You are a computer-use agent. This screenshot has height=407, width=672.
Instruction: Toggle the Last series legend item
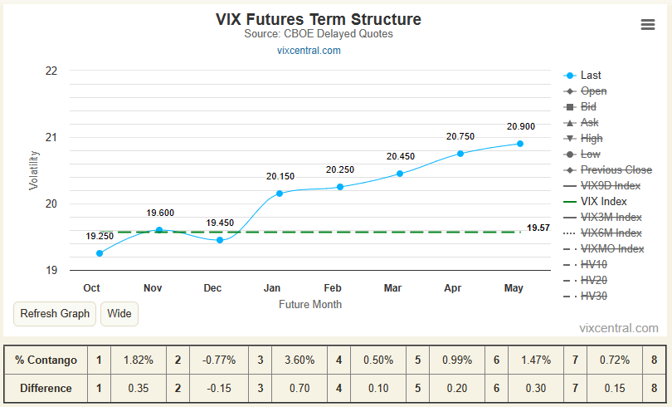(582, 76)
